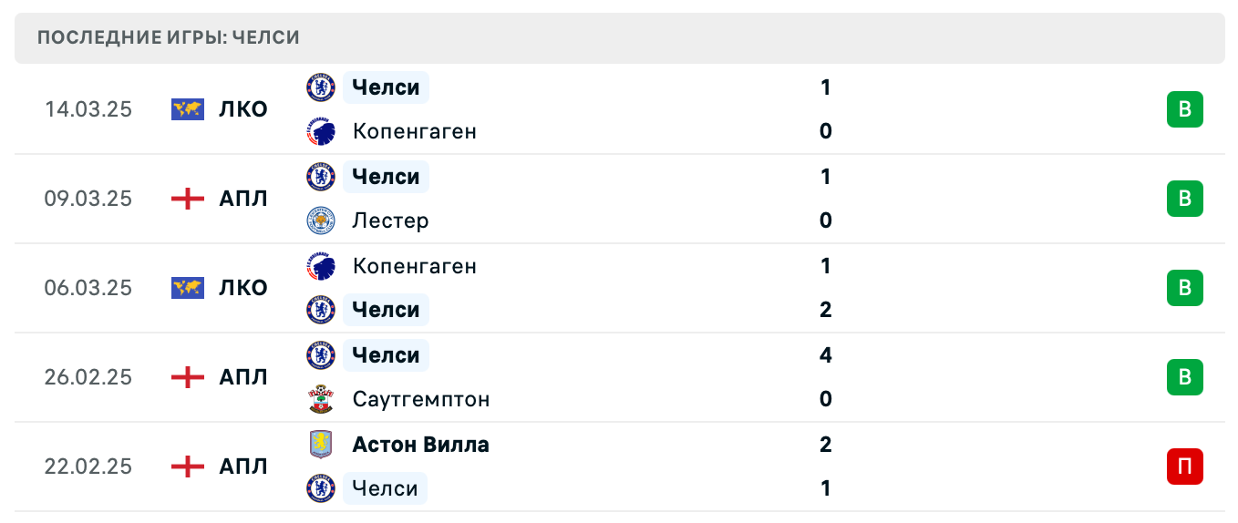The image size is (1238, 523).
Task: Click the England flag icon on the 22.02.25 row
Action: pos(188,467)
